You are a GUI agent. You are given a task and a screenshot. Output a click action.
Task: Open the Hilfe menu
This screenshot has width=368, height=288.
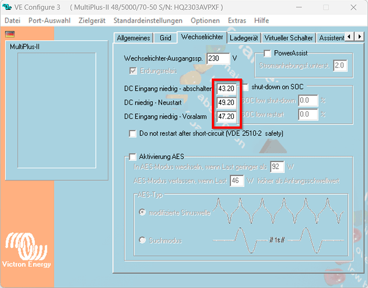point(262,21)
